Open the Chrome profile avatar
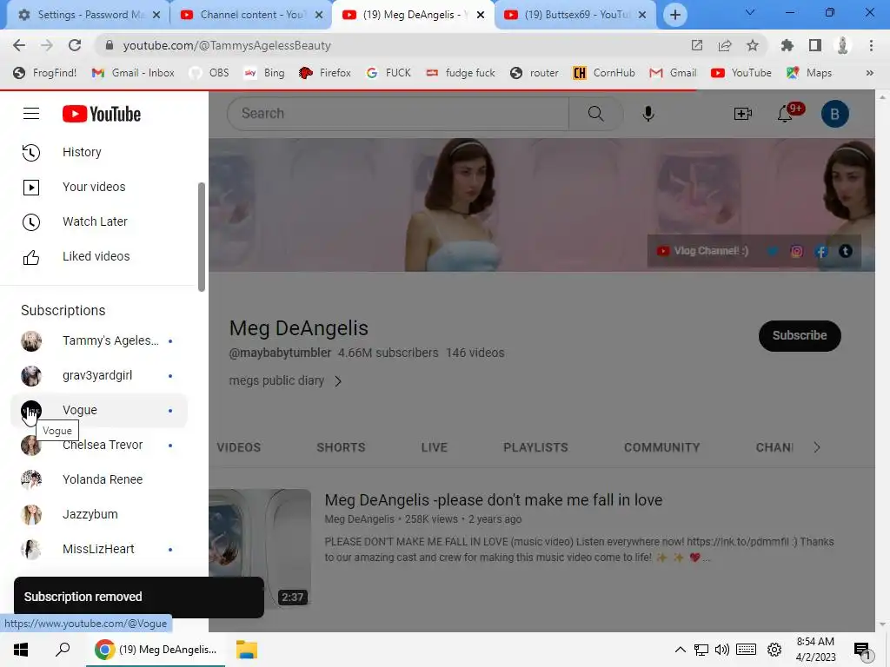This screenshot has height=667, width=890. (842, 45)
